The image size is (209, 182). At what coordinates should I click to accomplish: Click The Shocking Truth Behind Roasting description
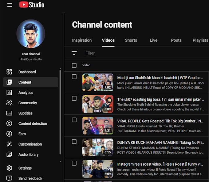[x=161, y=107]
